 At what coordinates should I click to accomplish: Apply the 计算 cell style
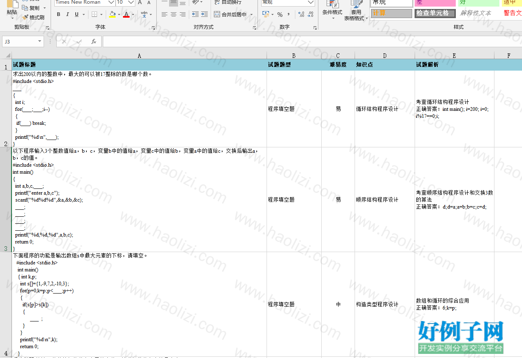pos(391,13)
